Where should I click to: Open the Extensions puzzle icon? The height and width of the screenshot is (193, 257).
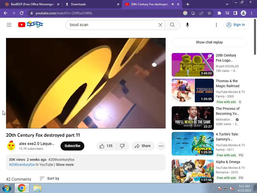pos(219,13)
